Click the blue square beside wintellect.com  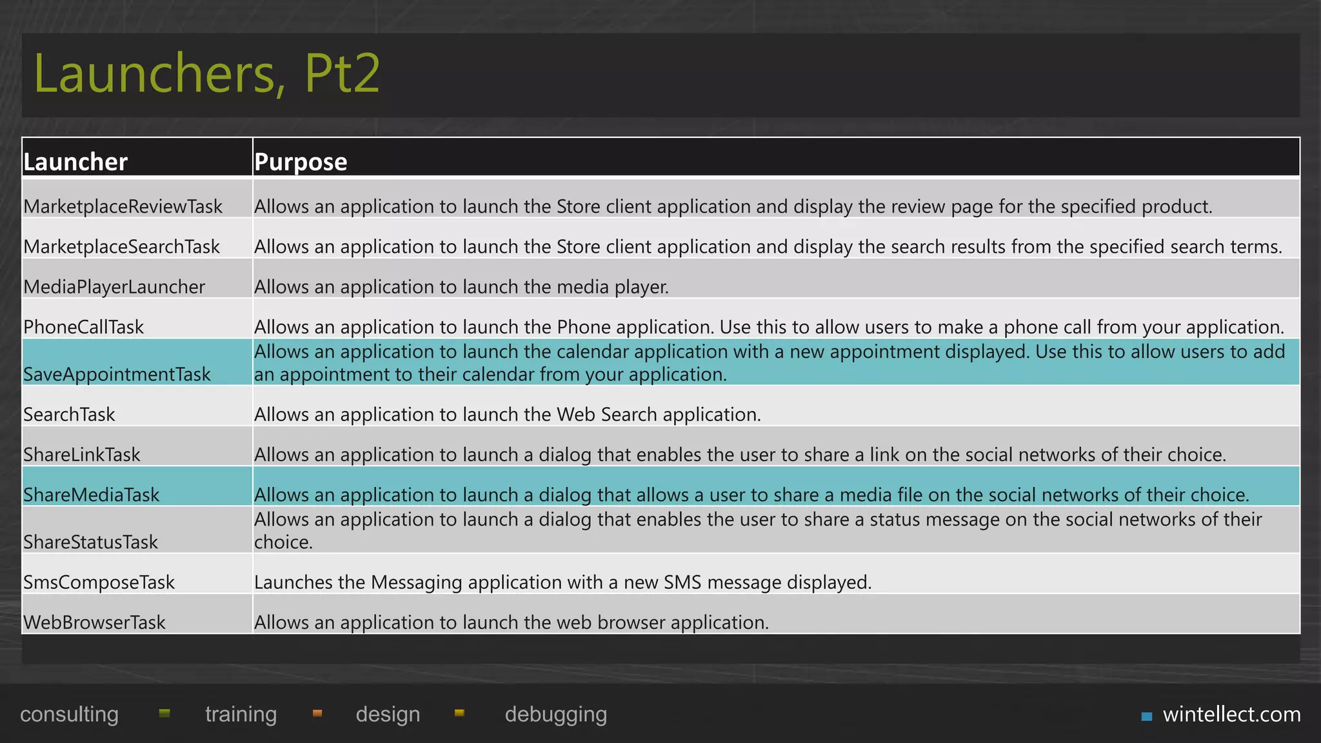click(1147, 716)
